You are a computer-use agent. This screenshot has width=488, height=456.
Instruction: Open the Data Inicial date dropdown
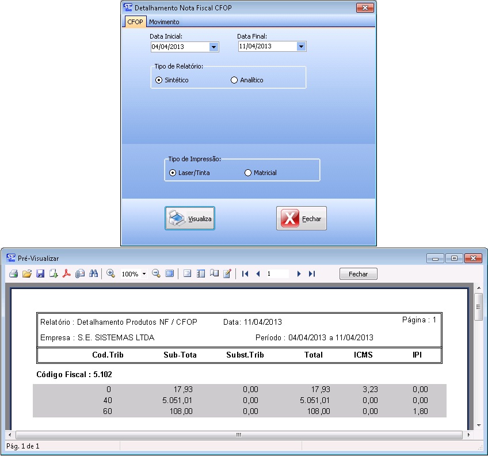click(213, 47)
